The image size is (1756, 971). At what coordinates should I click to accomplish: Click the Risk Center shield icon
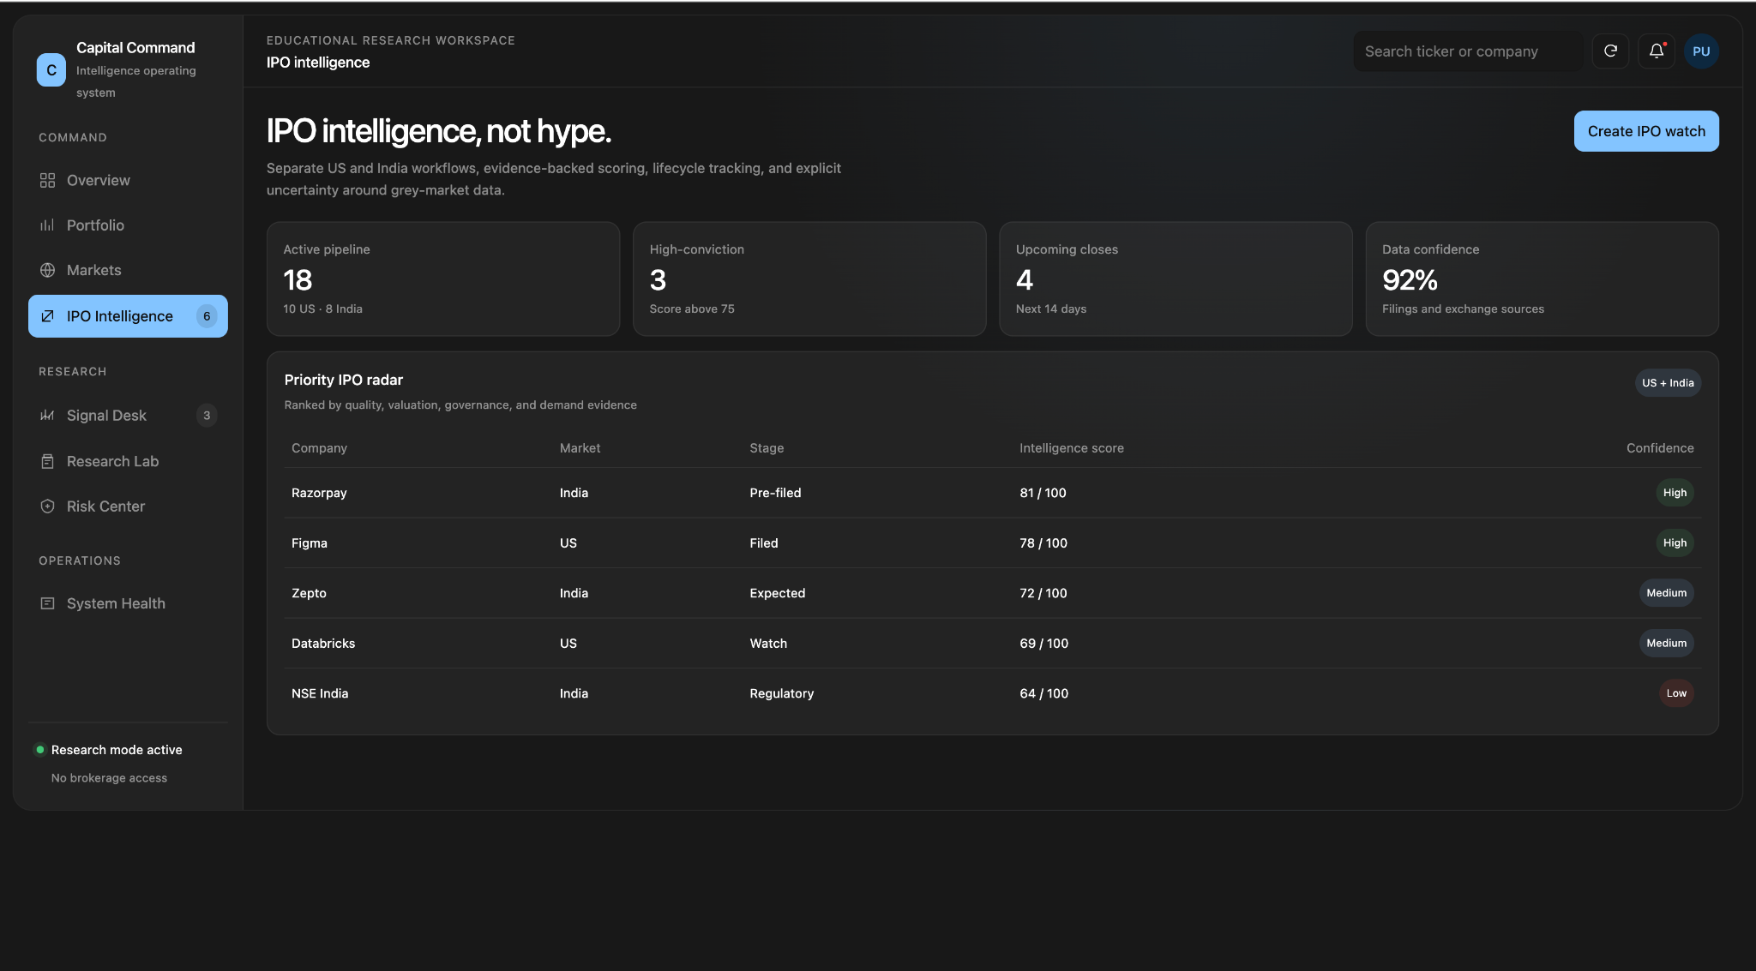click(x=47, y=506)
